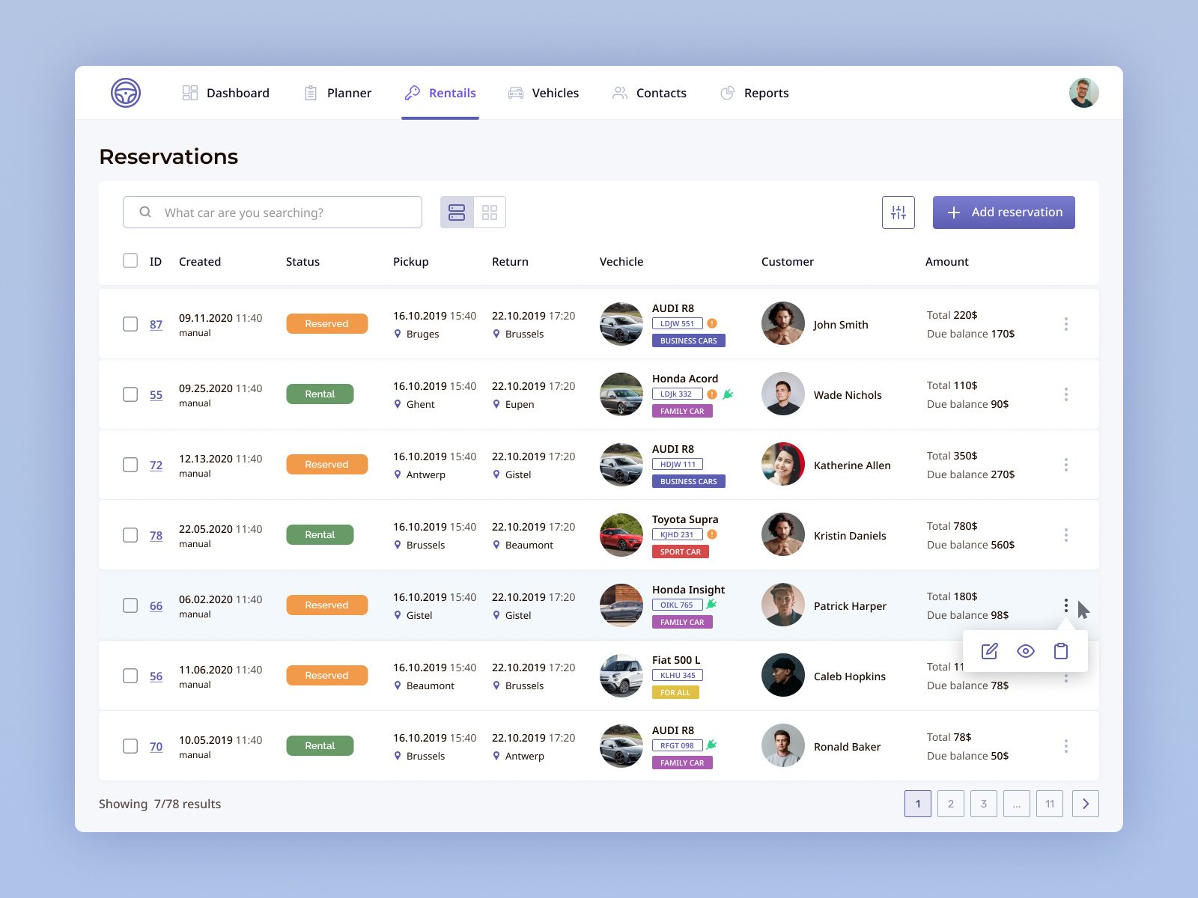Check the checkbox for reservation 87
Image resolution: width=1198 pixels, height=898 pixels.
[130, 324]
